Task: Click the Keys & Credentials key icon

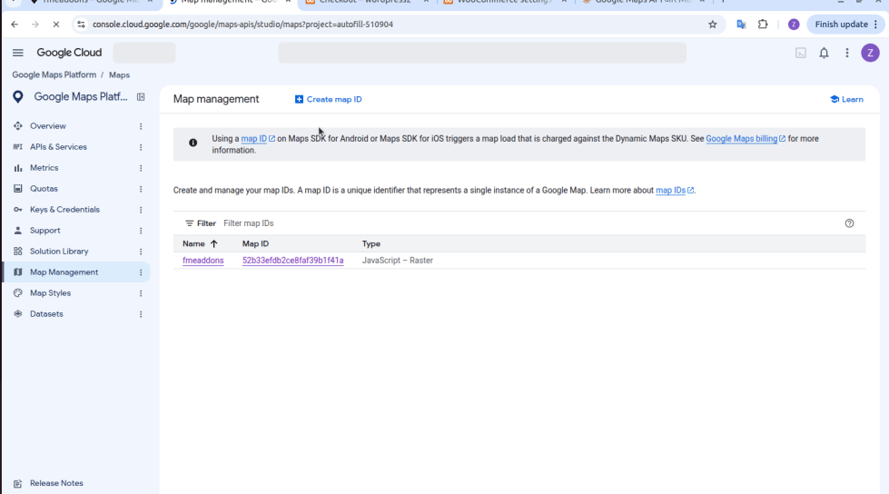Action: 18,210
